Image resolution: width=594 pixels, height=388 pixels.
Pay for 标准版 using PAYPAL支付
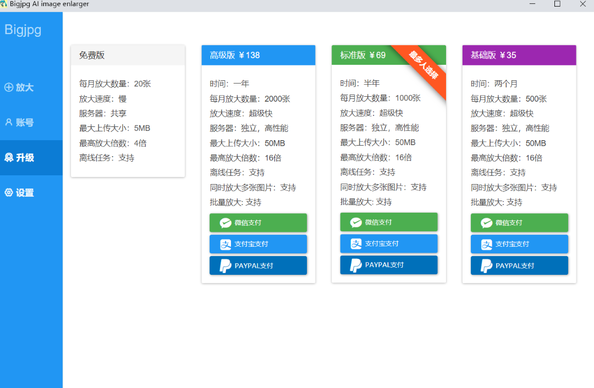coord(389,265)
